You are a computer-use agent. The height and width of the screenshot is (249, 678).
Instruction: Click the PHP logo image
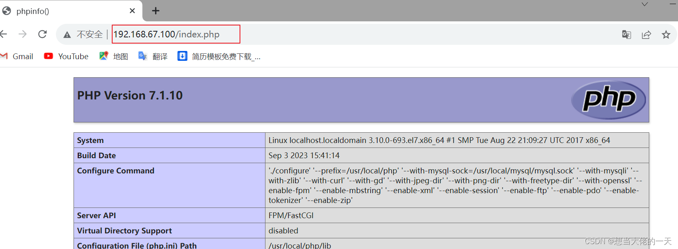609,100
